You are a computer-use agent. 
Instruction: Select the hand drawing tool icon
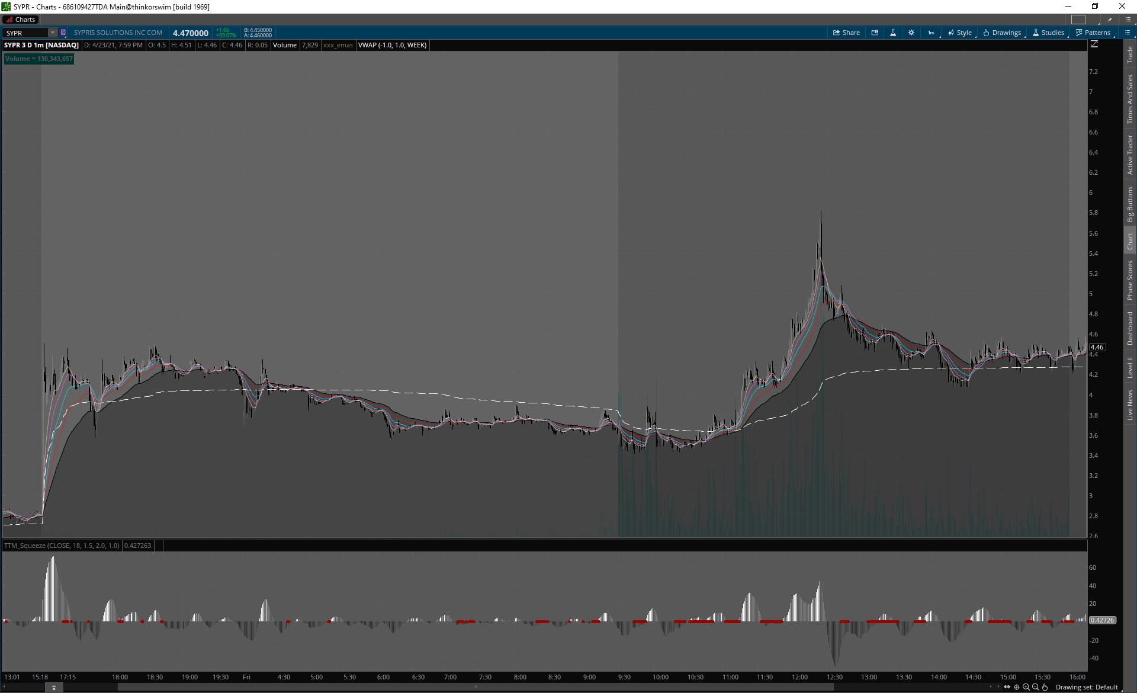click(1045, 687)
